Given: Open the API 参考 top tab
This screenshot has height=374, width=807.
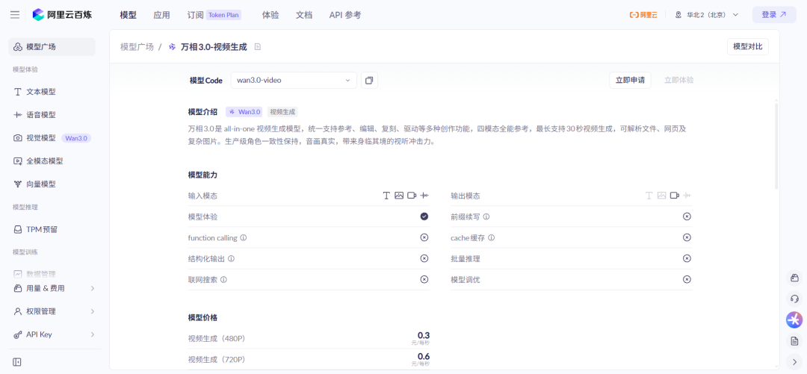Looking at the screenshot, I should pyautogui.click(x=344, y=15).
